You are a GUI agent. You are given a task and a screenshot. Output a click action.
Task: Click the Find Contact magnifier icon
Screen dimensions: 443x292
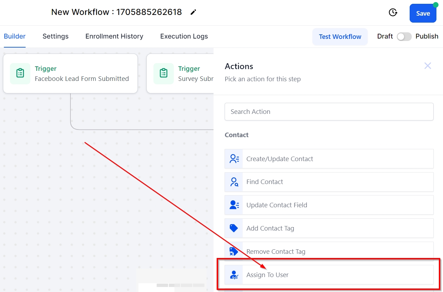point(234,182)
